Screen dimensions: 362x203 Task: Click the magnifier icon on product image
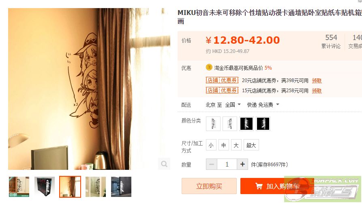coord(164,164)
